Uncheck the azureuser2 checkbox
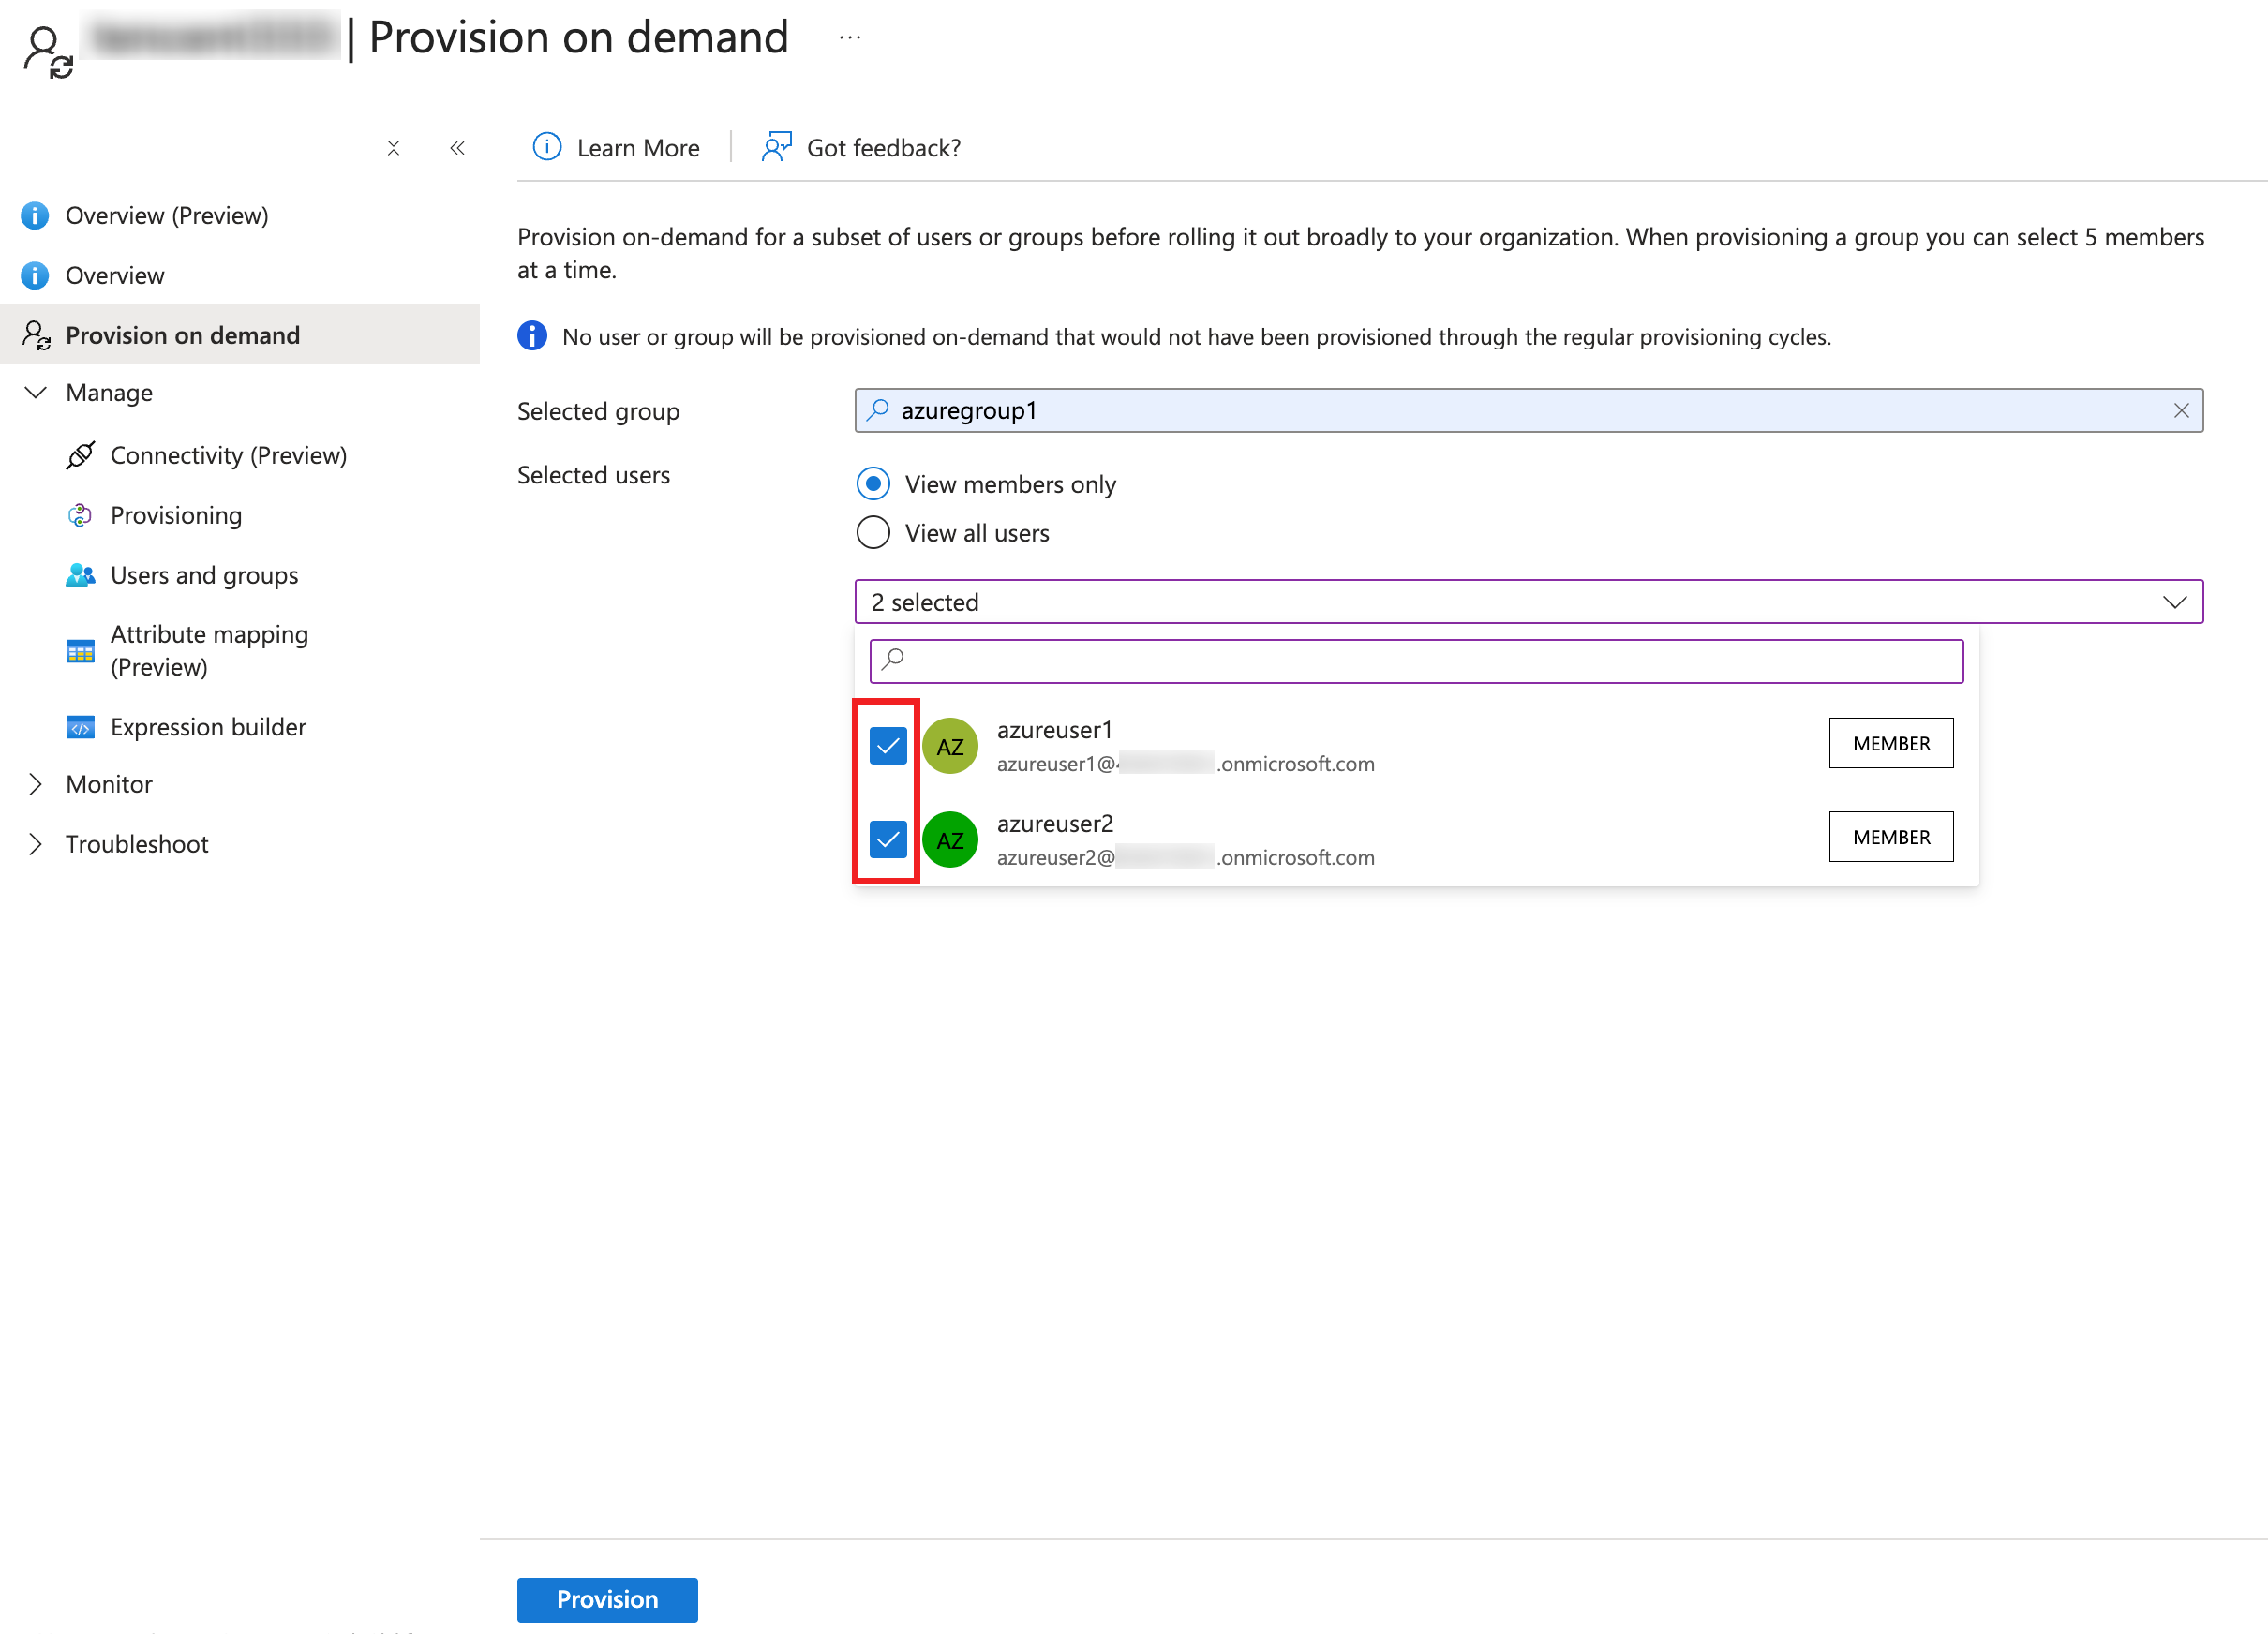 (887, 839)
